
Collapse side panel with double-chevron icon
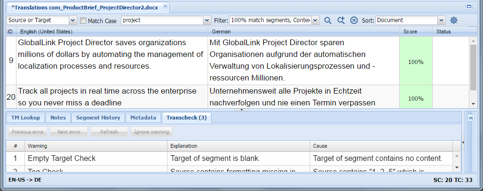(x=471, y=118)
